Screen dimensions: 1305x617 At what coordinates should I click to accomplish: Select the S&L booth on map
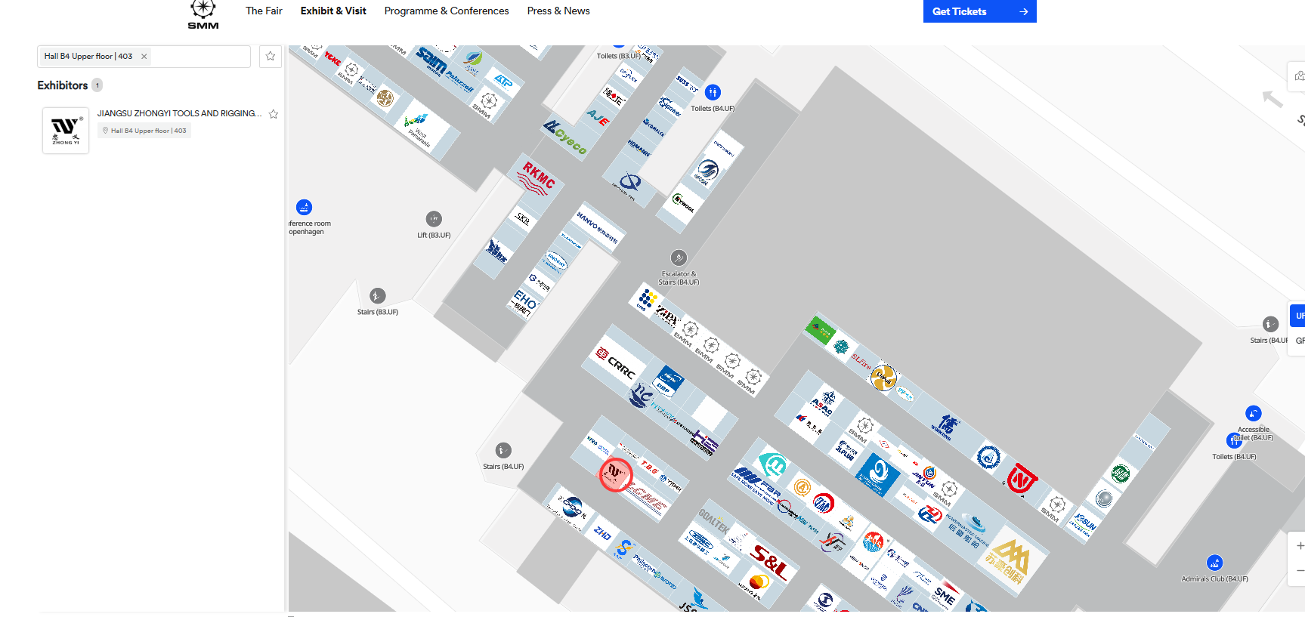(x=769, y=561)
